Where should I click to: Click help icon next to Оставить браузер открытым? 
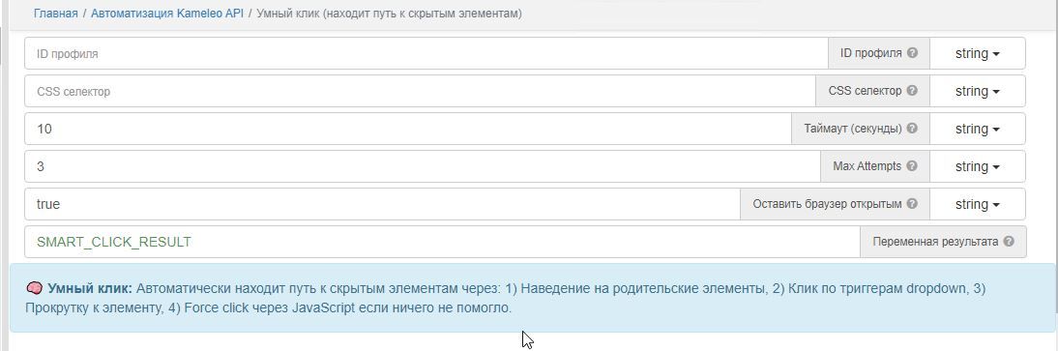pos(912,204)
